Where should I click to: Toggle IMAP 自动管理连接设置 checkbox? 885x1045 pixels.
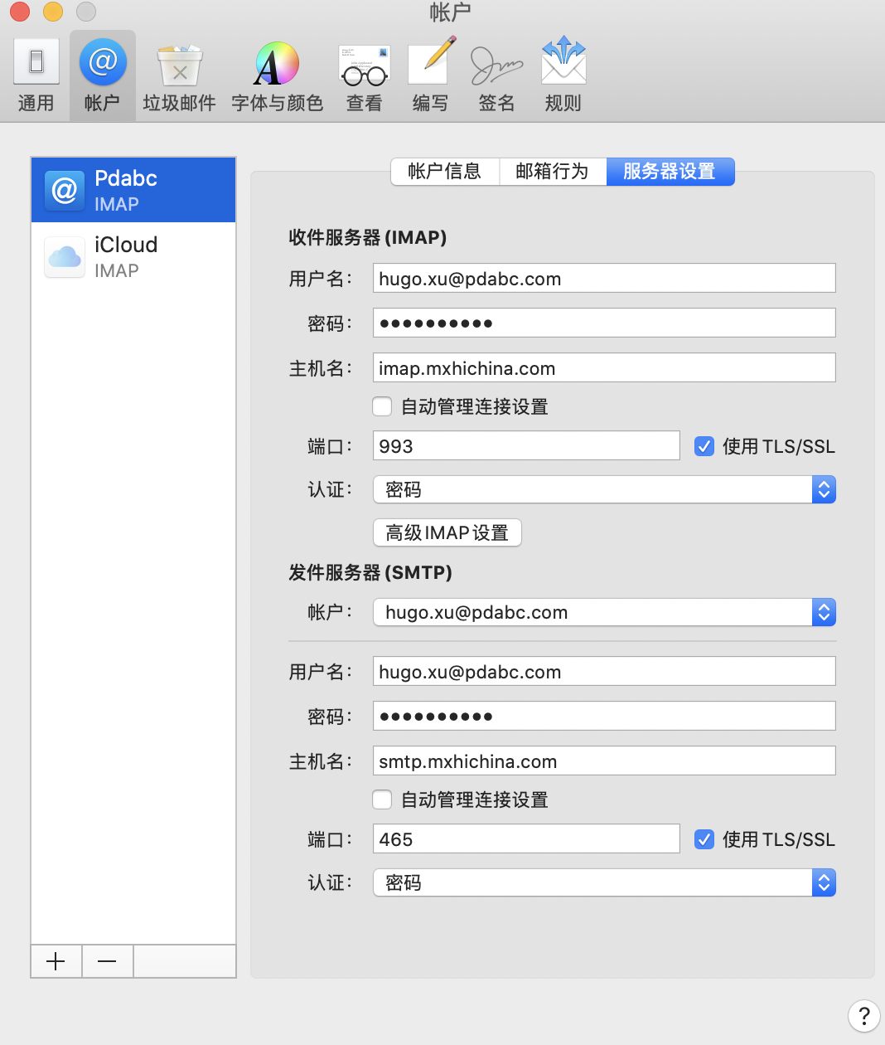[382, 406]
